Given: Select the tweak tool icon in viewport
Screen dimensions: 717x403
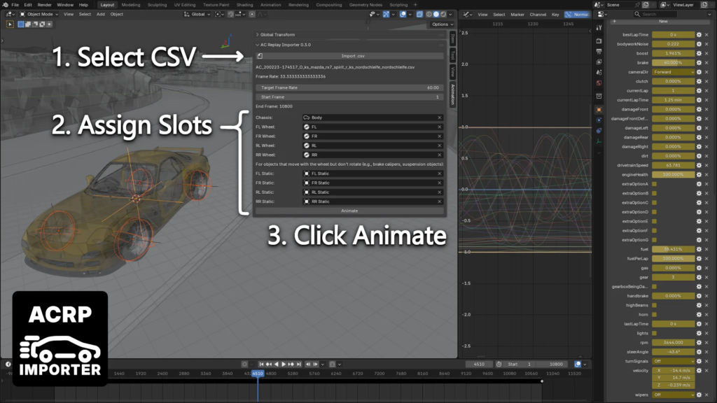Looking at the screenshot, I should (10, 24).
